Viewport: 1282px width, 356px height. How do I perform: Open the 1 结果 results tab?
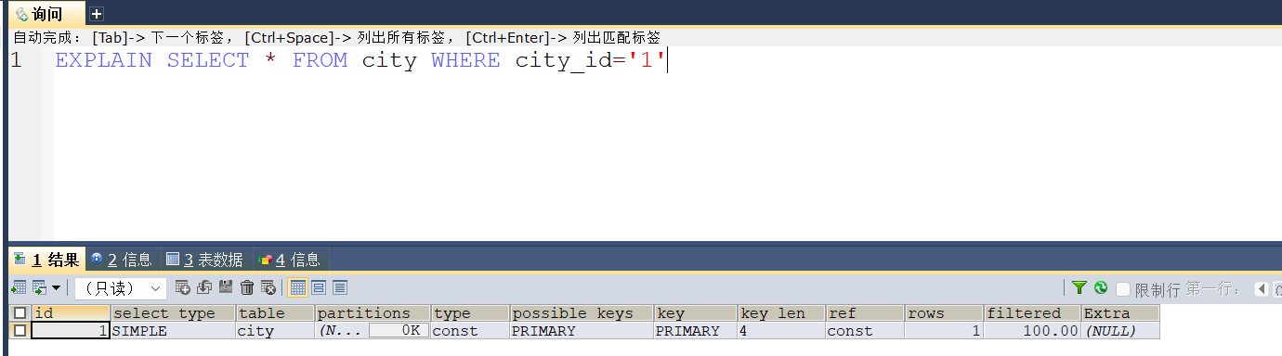point(47,260)
